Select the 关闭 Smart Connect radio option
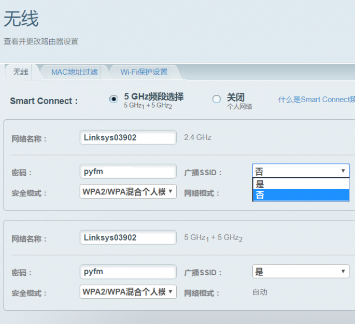This screenshot has height=324, width=355. click(217, 99)
